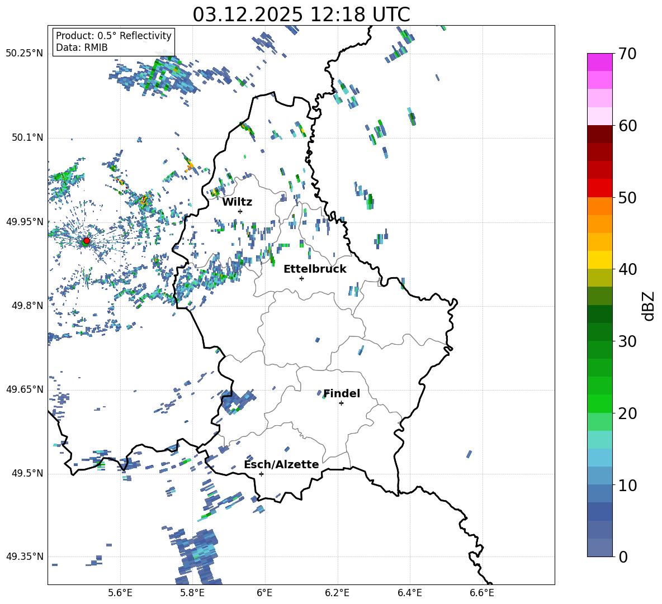Pick the bright red colorbar segment above 50

(x=600, y=188)
